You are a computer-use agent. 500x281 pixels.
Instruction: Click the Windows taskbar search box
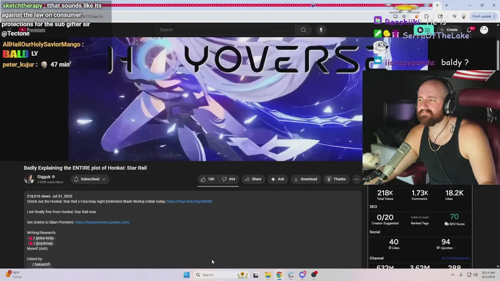pyautogui.click(x=221, y=275)
